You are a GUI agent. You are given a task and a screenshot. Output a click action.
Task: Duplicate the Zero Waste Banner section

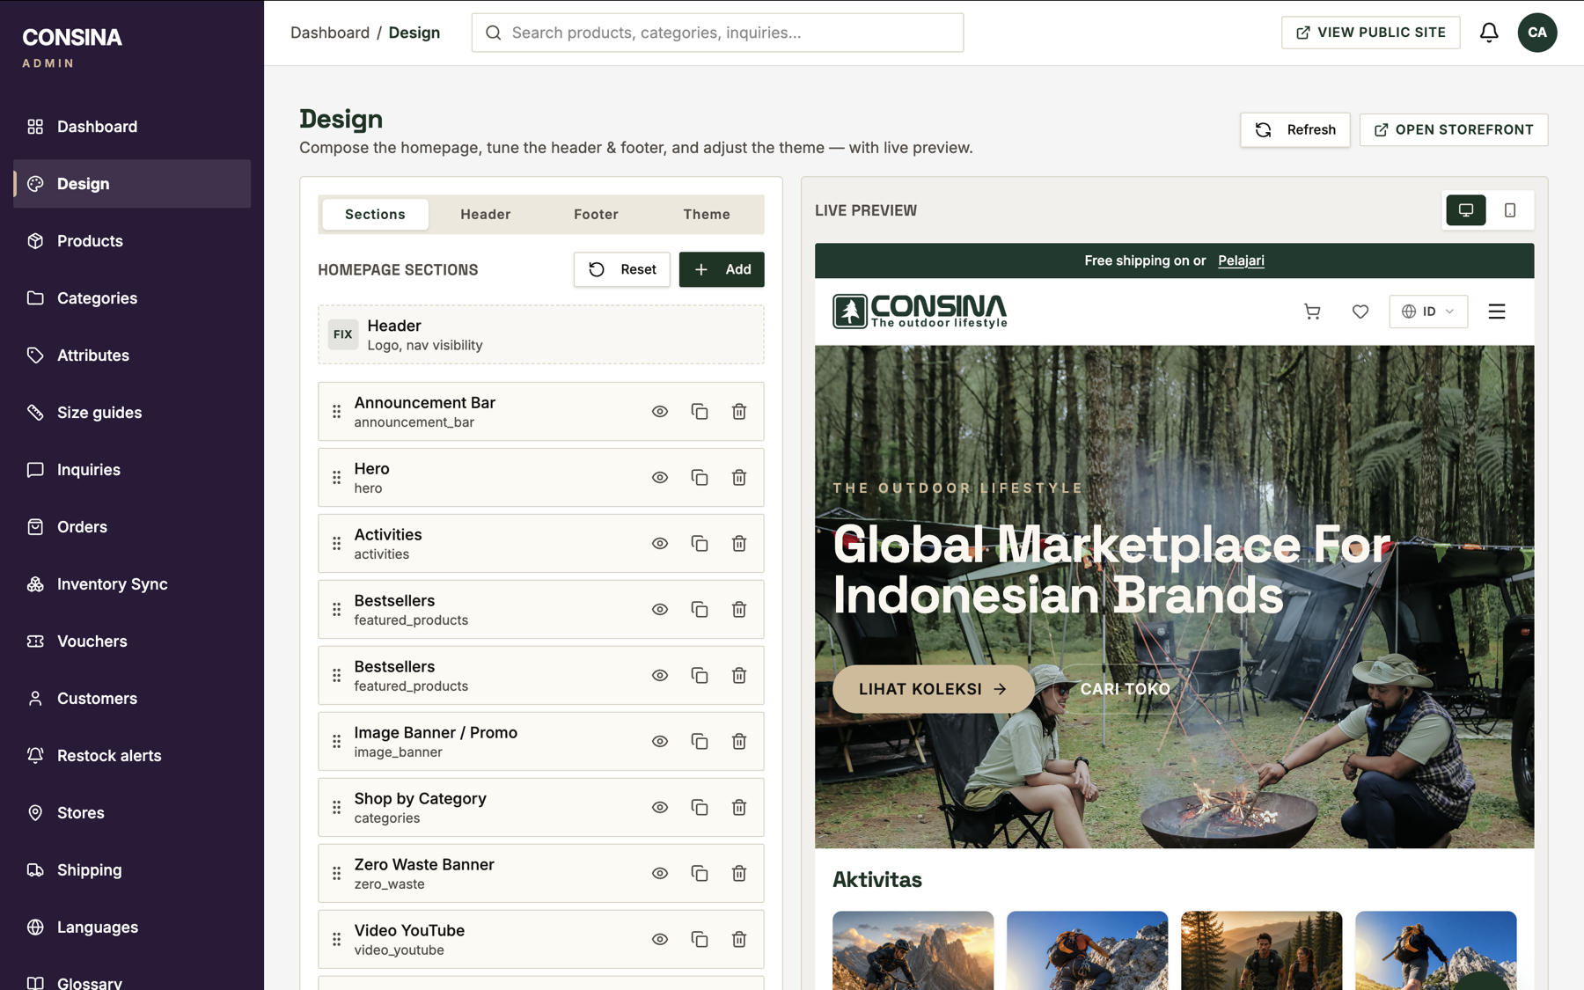[700, 873]
